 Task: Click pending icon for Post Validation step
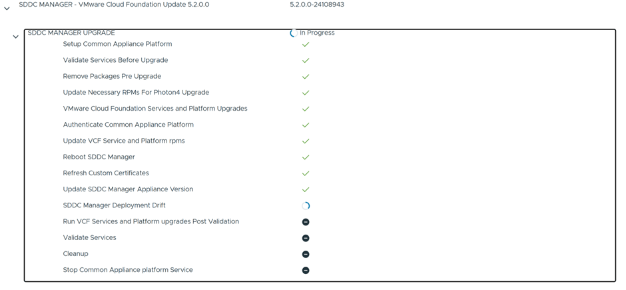(x=306, y=222)
